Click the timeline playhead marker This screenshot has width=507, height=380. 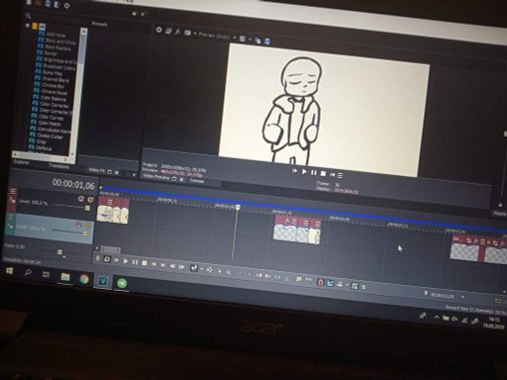(x=238, y=208)
